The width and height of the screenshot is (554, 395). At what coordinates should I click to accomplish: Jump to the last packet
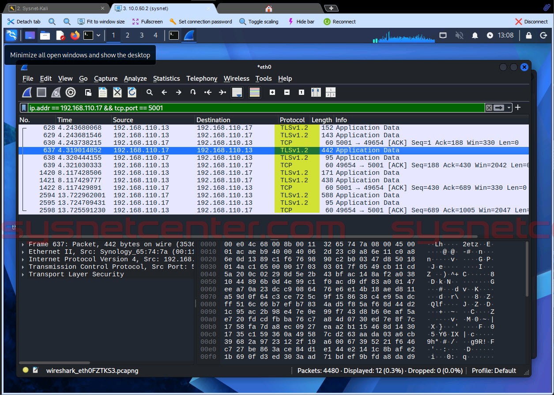coord(222,92)
